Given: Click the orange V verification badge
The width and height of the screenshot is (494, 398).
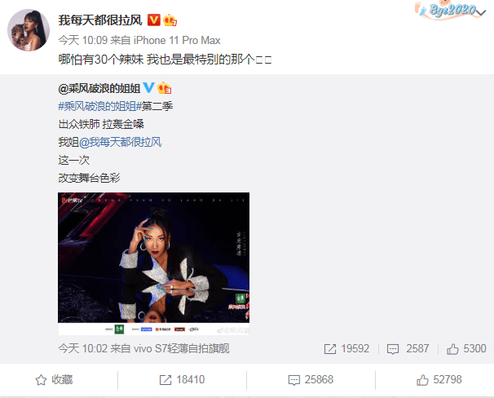Looking at the screenshot, I should tap(154, 20).
